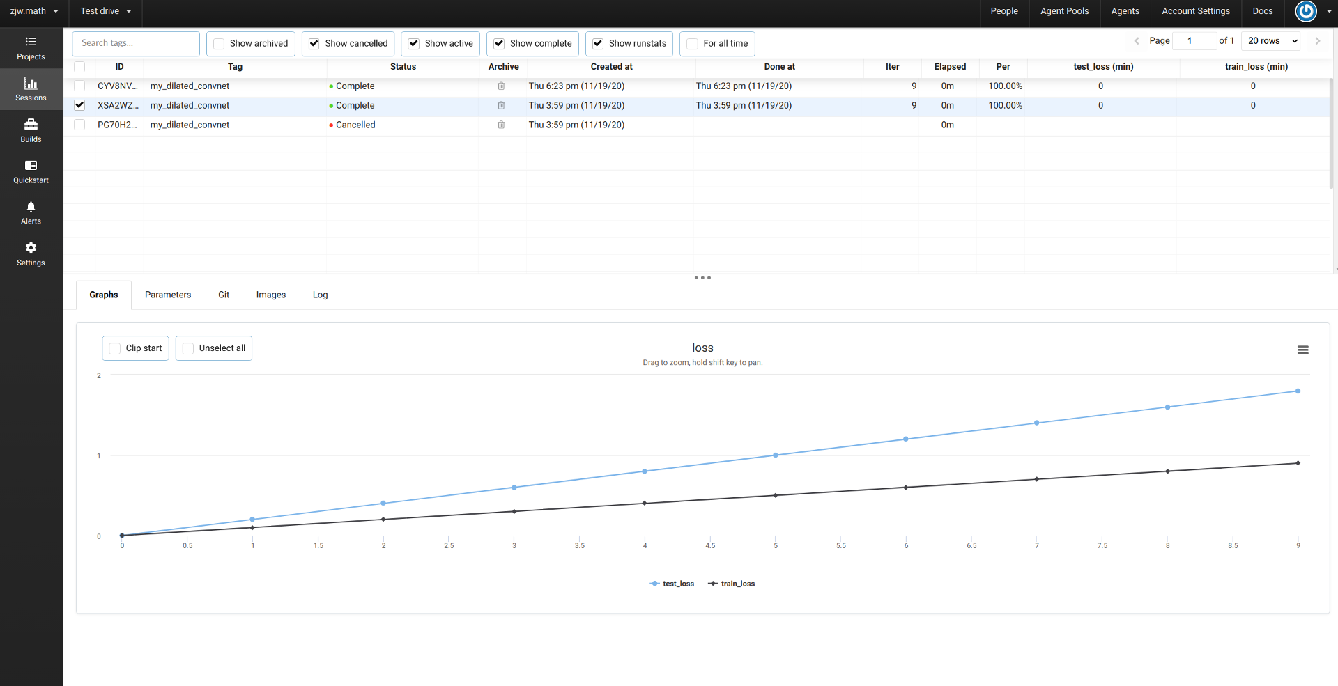Open the chart hamburger menu

point(1302,350)
